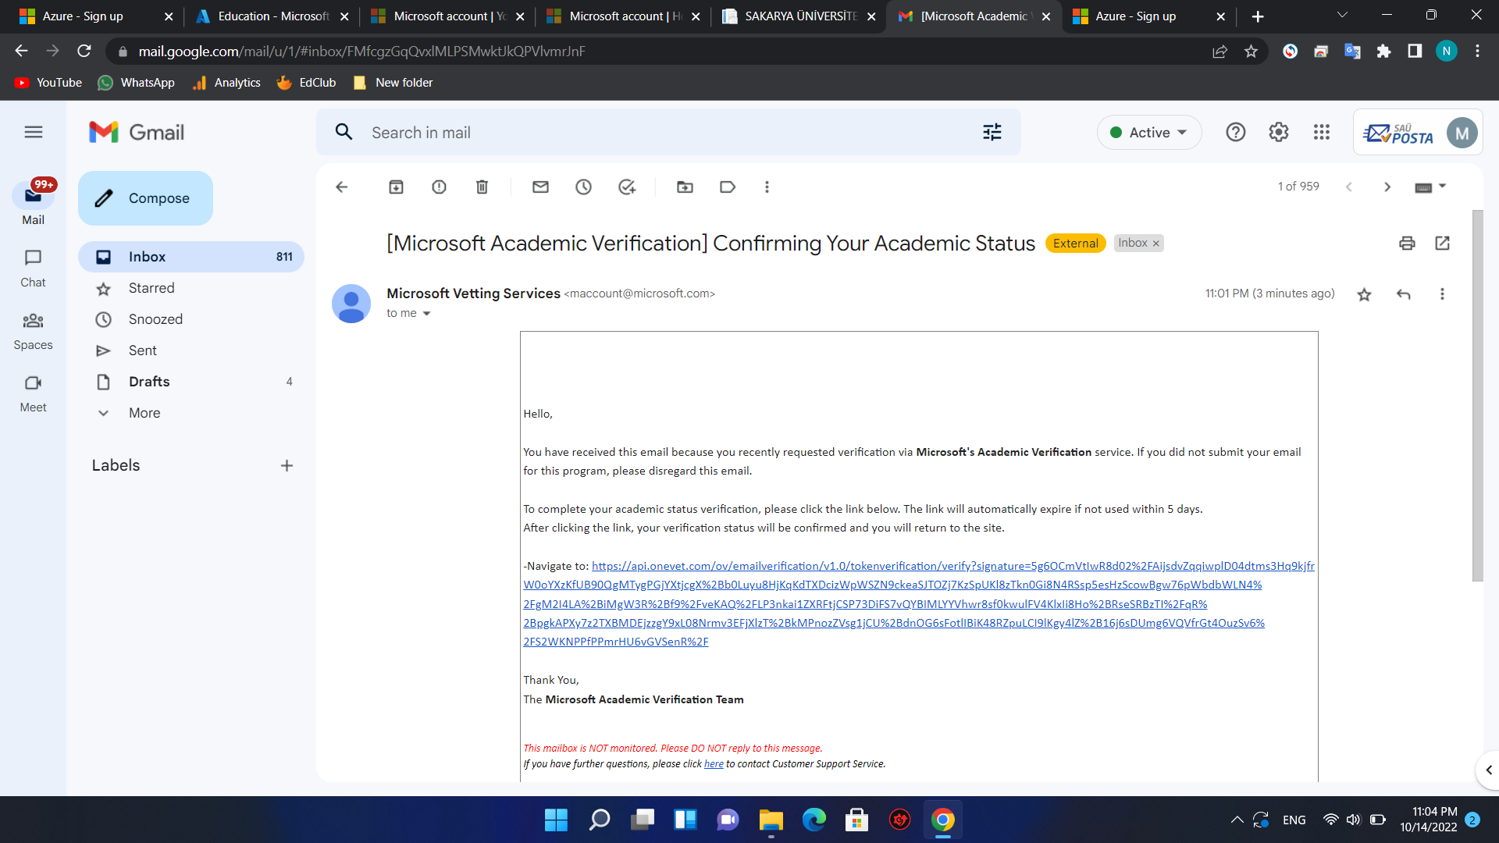This screenshot has height=843, width=1499.
Task: Remove the Inbox label from the email
Action: coord(1156,244)
